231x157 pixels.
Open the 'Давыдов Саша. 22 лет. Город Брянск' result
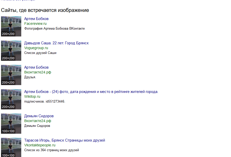point(56,43)
